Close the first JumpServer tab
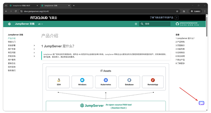This screenshot has height=113, width=211. click(37, 5)
